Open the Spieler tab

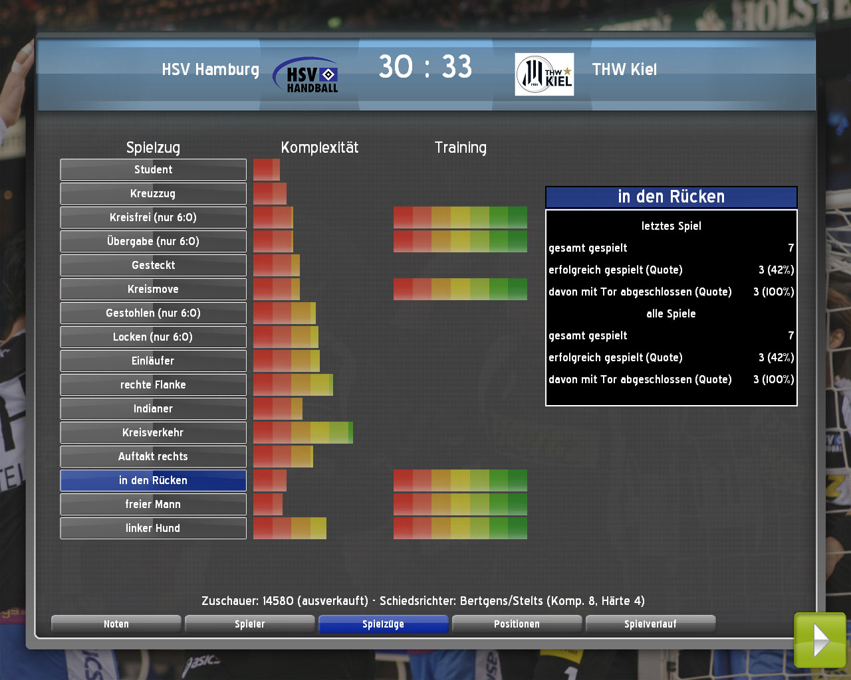(250, 624)
